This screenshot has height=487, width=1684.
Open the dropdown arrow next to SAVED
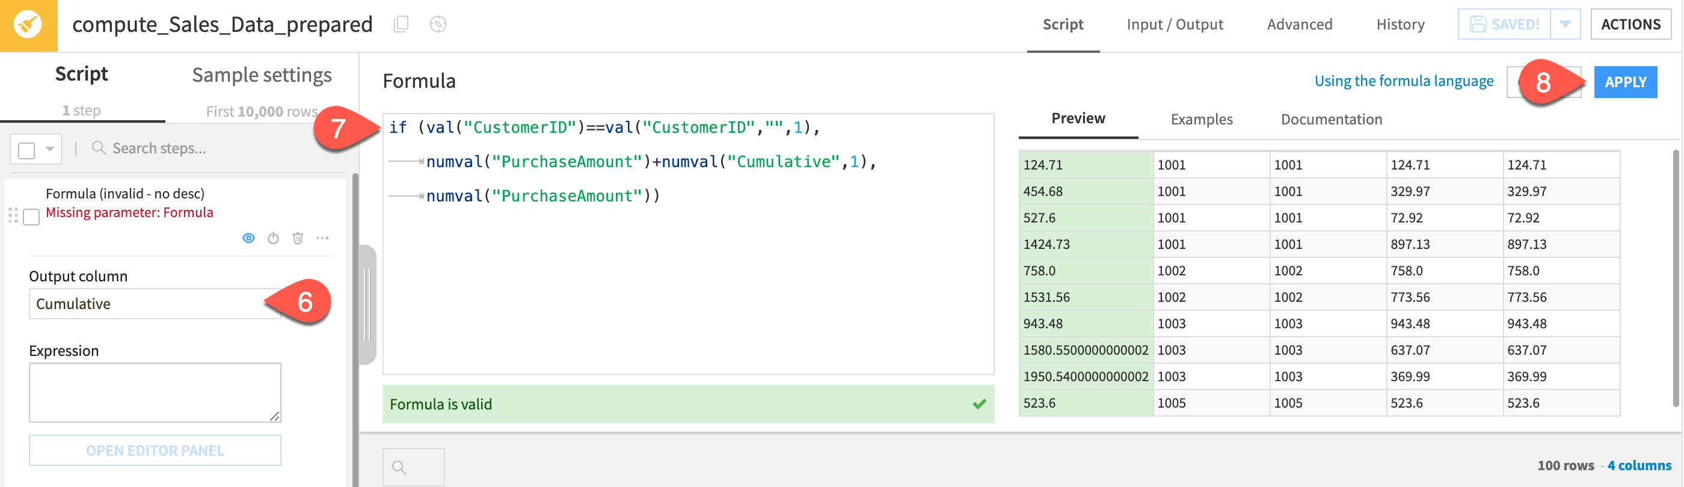pyautogui.click(x=1565, y=25)
